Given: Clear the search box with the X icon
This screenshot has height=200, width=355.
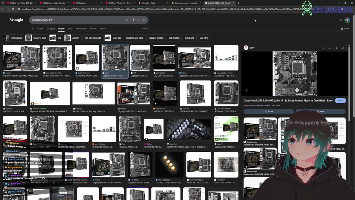Looking at the screenshot, I should click(x=126, y=20).
